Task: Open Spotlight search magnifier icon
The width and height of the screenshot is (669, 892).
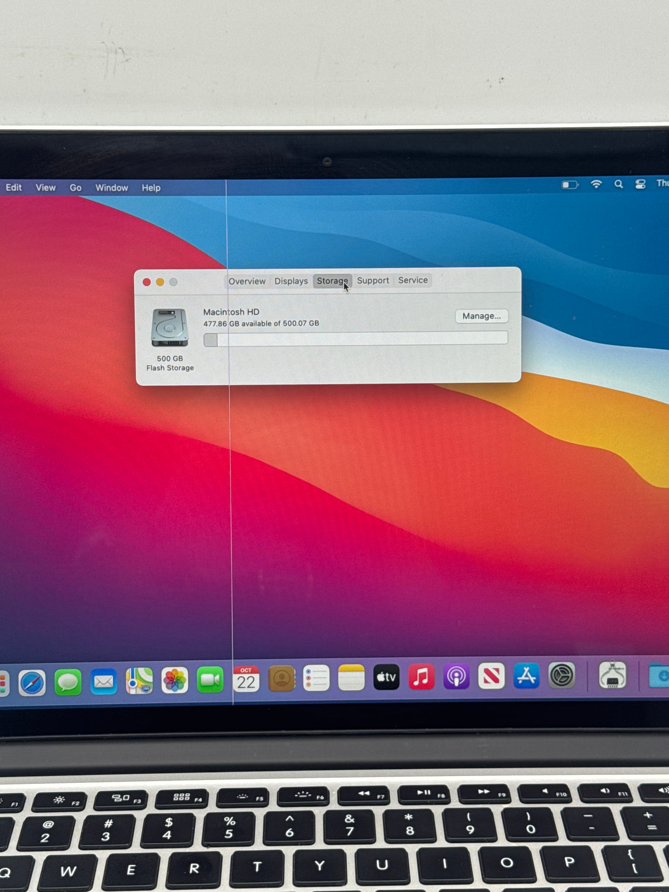Action: (618, 184)
